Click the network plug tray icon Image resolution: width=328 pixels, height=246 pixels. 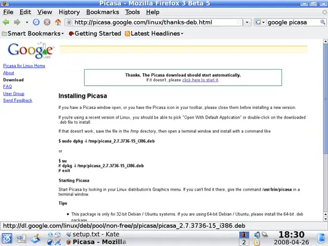point(265,235)
